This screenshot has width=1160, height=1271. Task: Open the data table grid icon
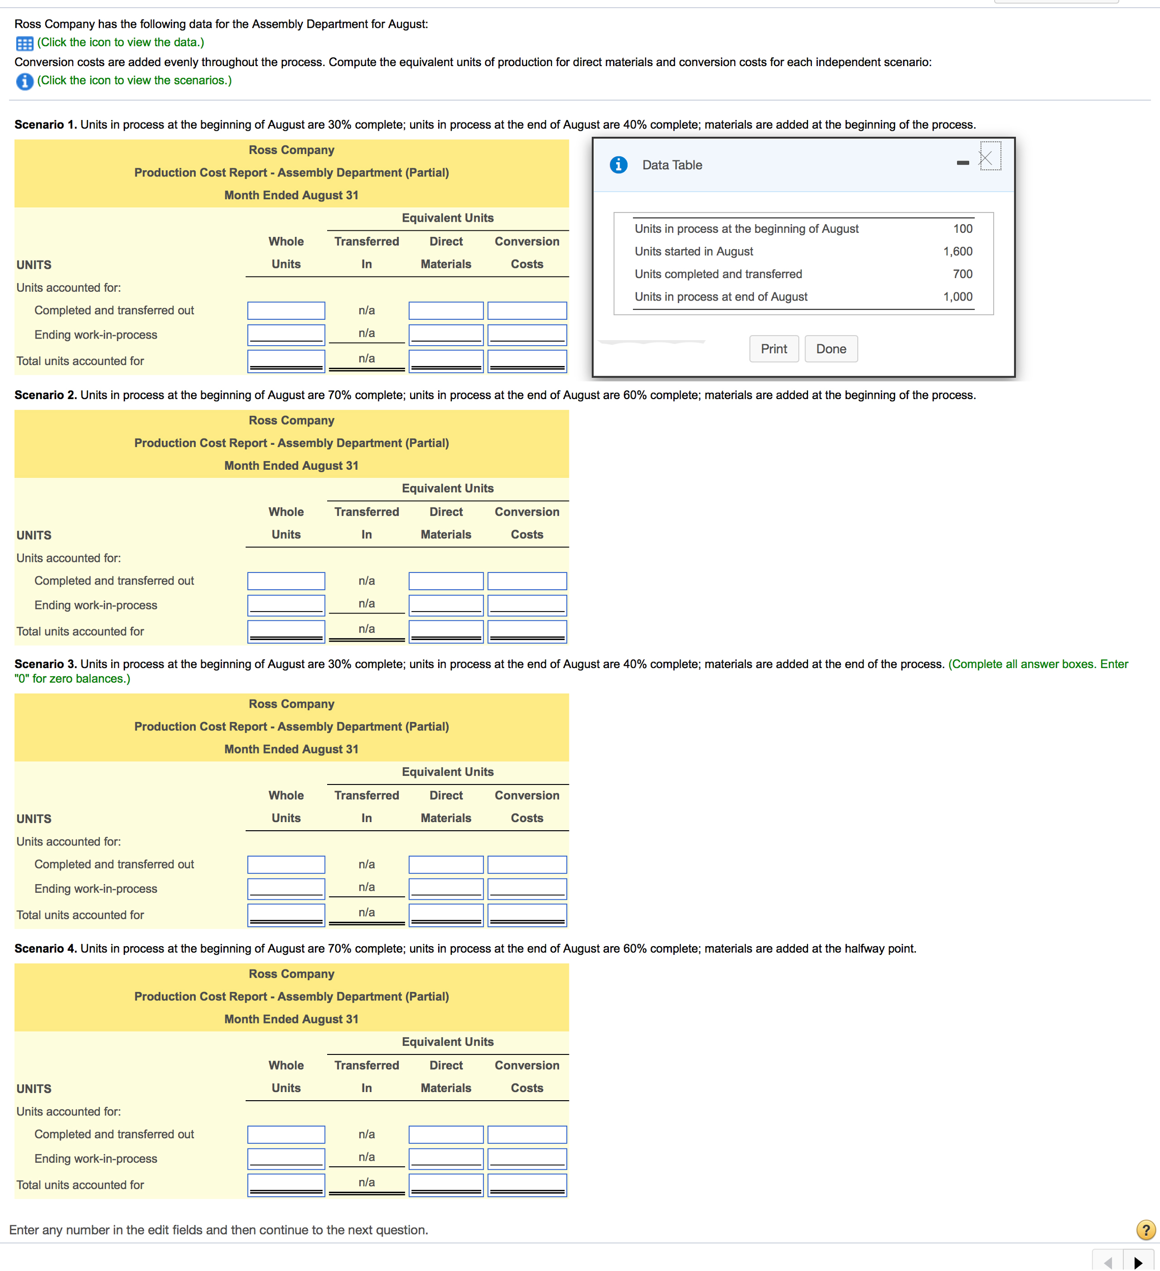(24, 44)
